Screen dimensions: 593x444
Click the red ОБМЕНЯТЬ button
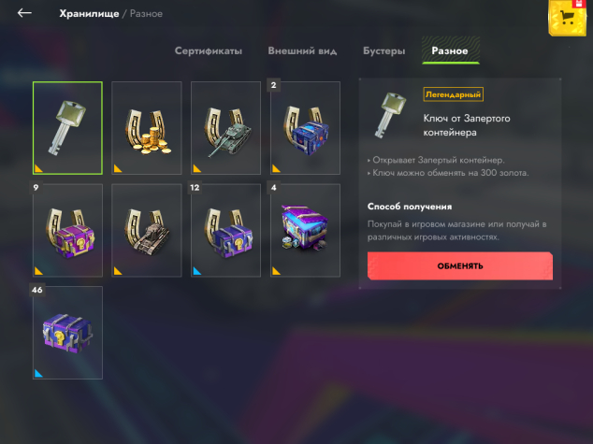click(460, 266)
